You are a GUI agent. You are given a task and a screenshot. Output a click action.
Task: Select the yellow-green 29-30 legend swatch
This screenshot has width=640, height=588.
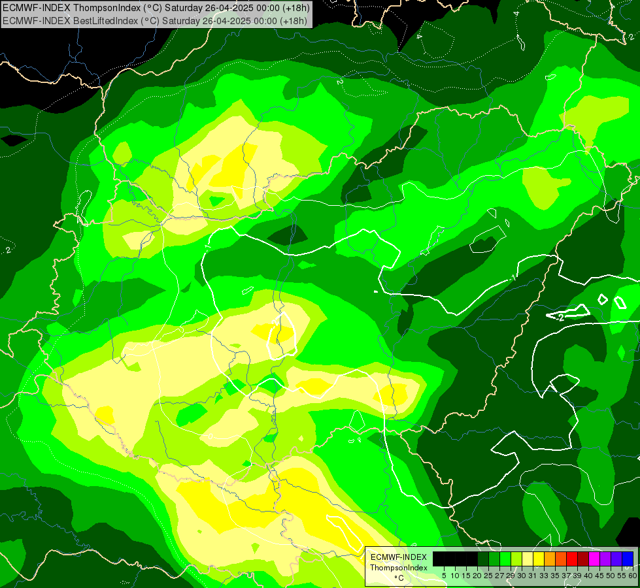pyautogui.click(x=516, y=559)
